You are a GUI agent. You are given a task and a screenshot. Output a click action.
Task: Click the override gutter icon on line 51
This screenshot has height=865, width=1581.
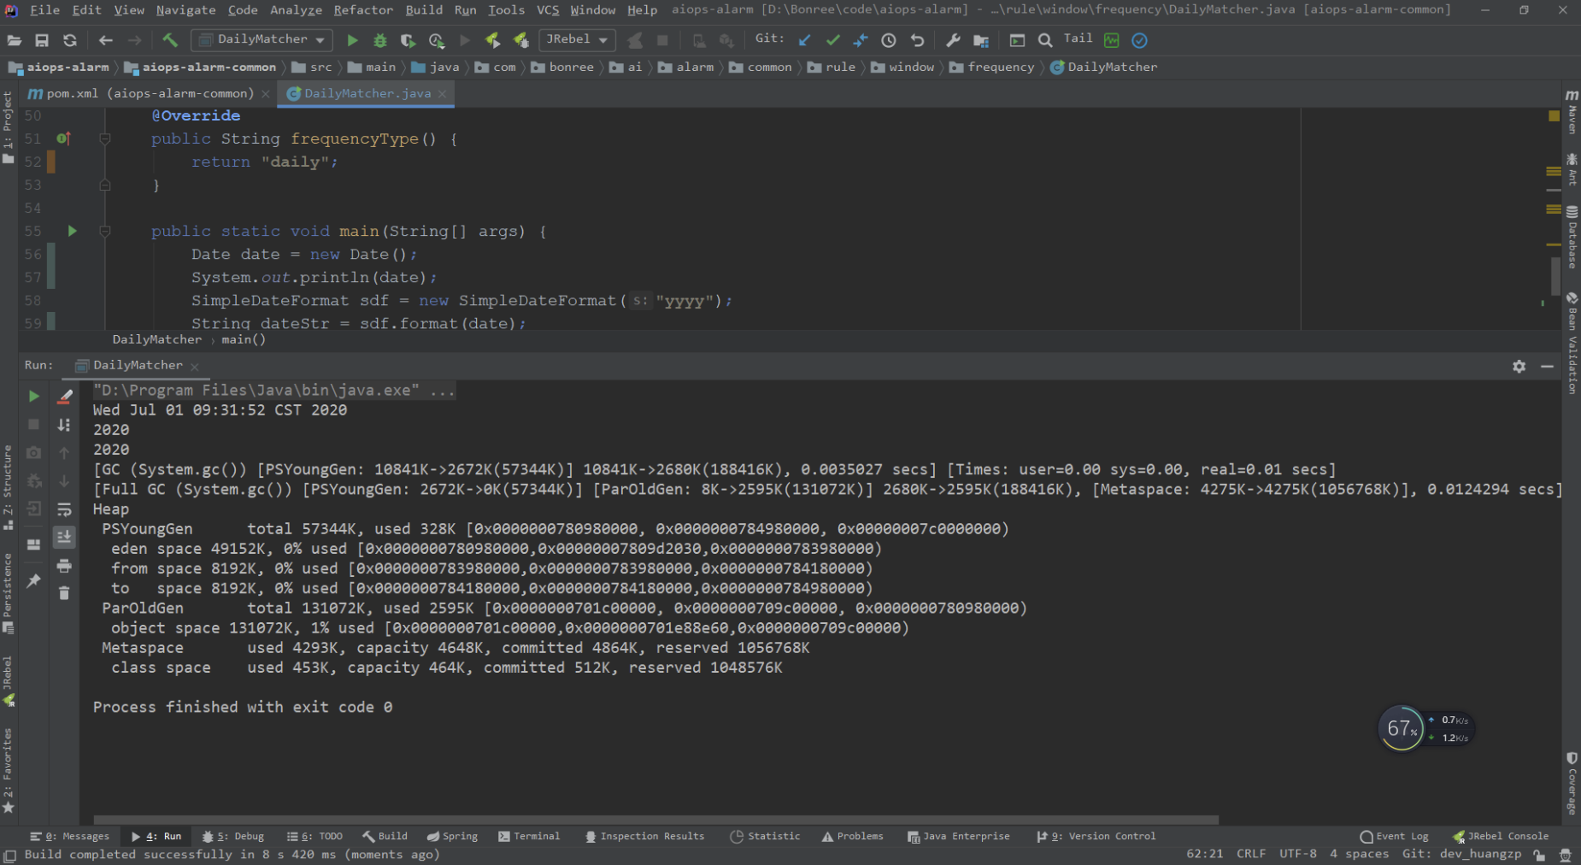pyautogui.click(x=63, y=138)
